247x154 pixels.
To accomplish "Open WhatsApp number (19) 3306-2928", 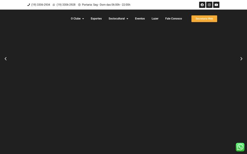I will pos(66,5).
